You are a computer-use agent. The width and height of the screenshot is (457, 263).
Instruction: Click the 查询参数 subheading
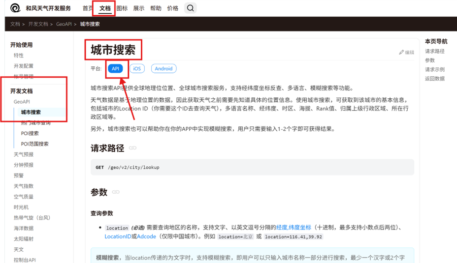[102, 213]
